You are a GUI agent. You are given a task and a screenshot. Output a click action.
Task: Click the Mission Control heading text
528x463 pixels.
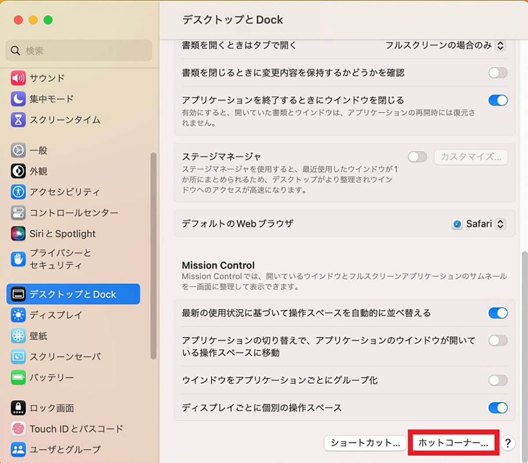pos(218,265)
